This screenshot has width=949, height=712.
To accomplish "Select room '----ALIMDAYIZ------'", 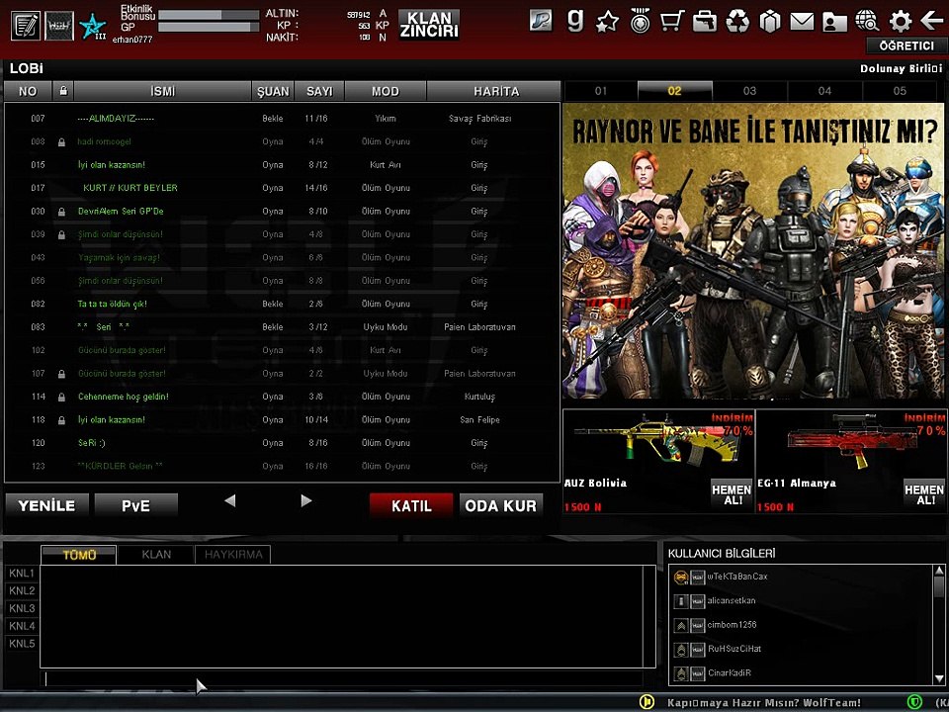I will click(x=282, y=119).
